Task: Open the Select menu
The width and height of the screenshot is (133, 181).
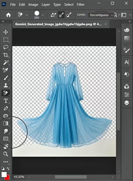Action: click(69, 5)
